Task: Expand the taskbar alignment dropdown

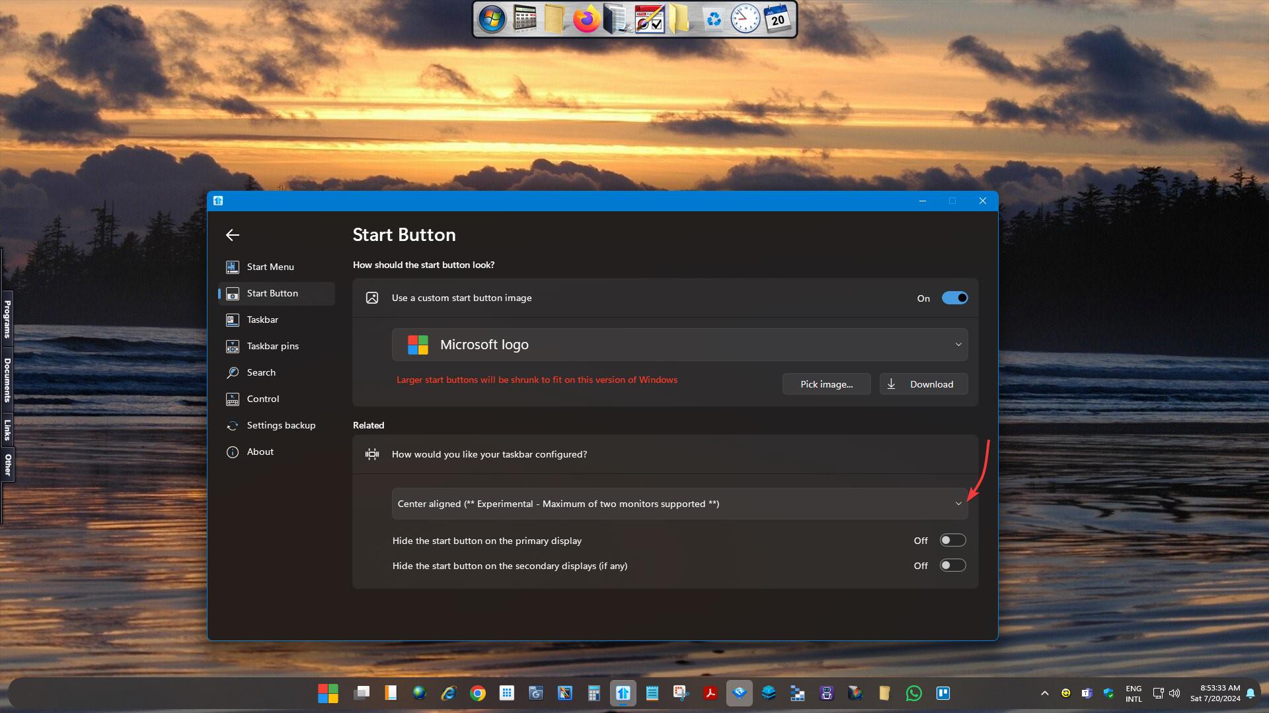Action: 679,504
